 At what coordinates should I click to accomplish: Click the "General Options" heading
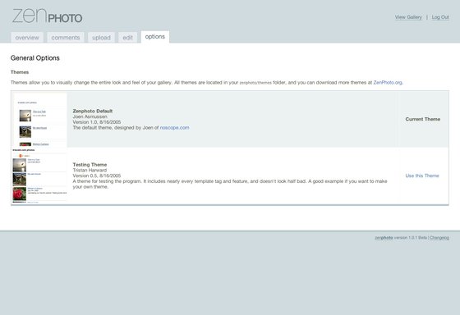pyautogui.click(x=34, y=58)
